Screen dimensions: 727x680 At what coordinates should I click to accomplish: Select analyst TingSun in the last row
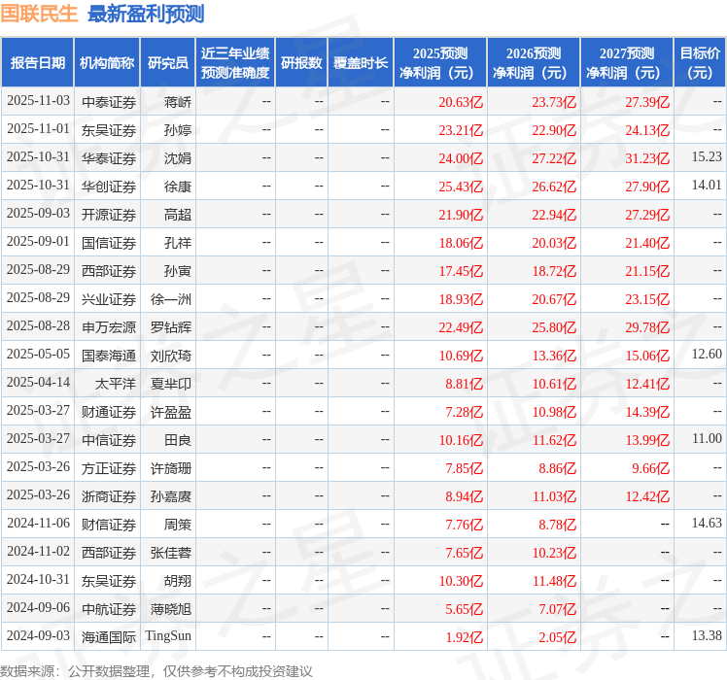168,636
